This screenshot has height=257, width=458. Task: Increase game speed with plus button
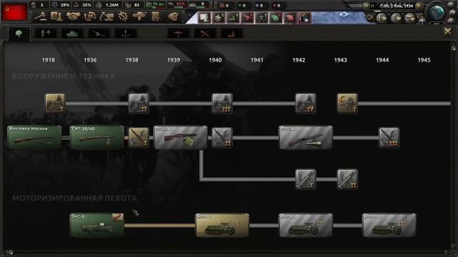[419, 6]
